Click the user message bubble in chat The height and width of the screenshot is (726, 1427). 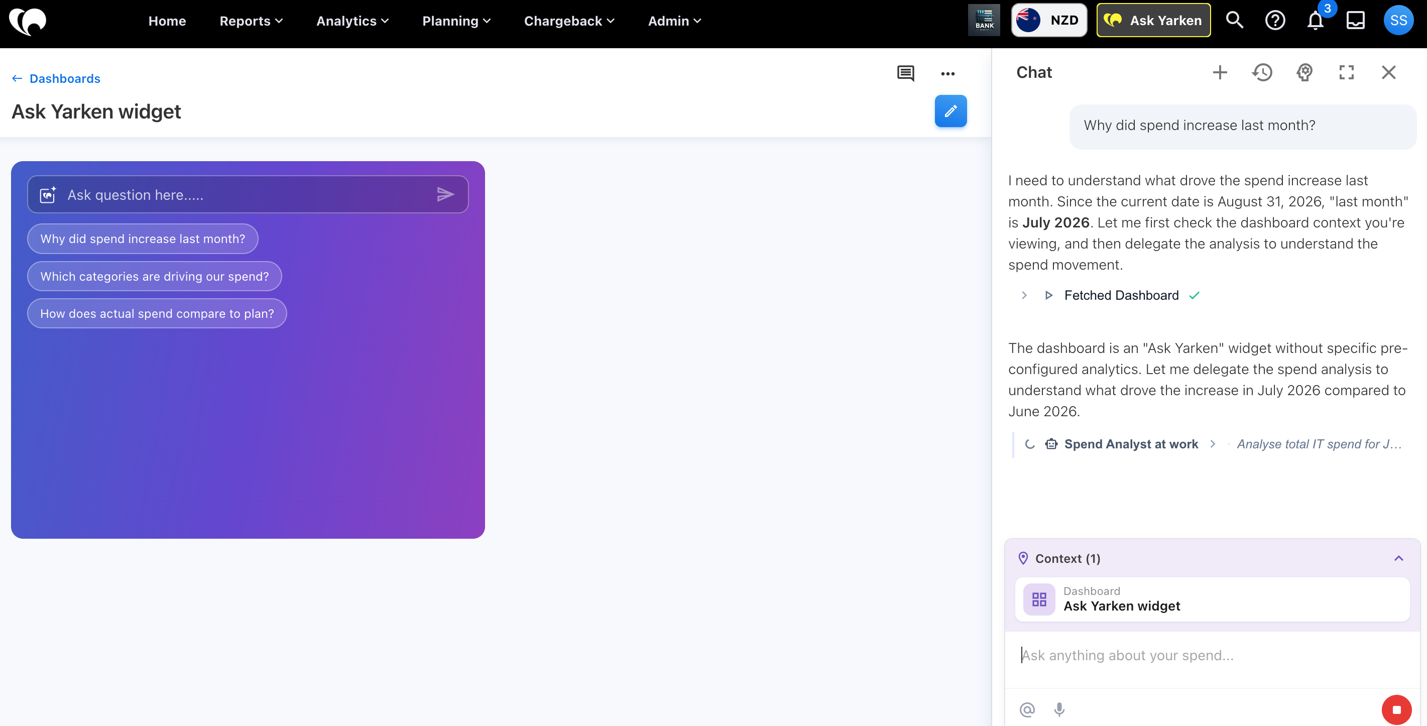click(x=1242, y=126)
